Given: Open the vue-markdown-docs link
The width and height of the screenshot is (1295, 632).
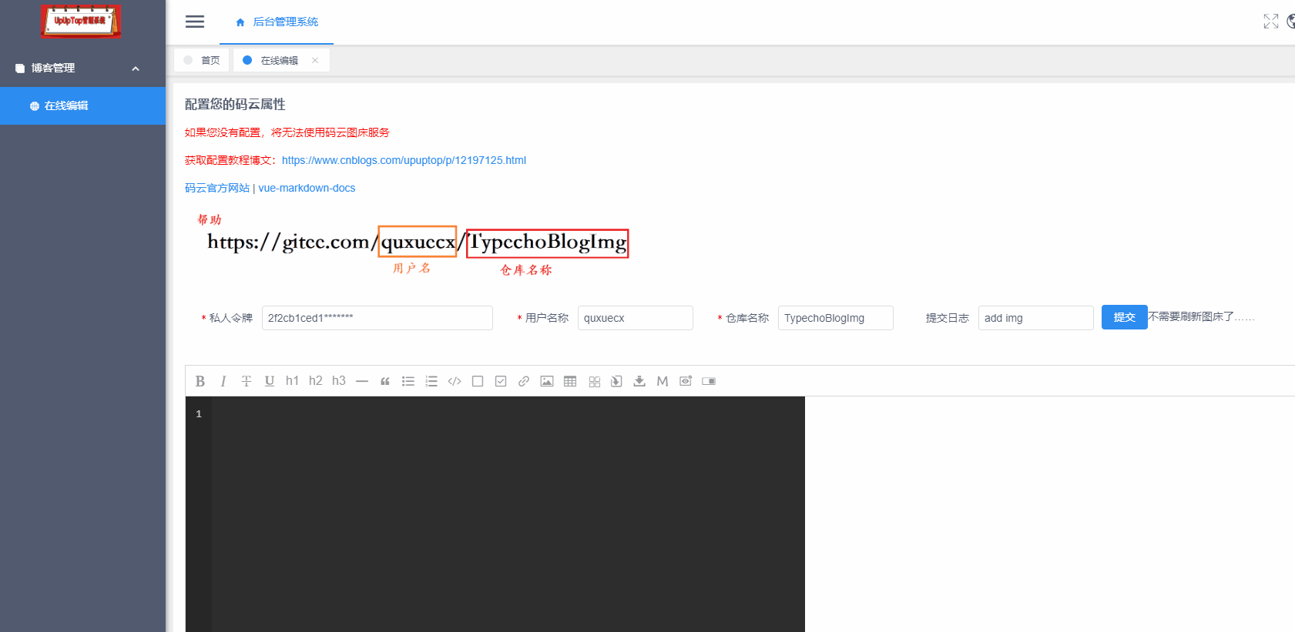Looking at the screenshot, I should coord(307,188).
